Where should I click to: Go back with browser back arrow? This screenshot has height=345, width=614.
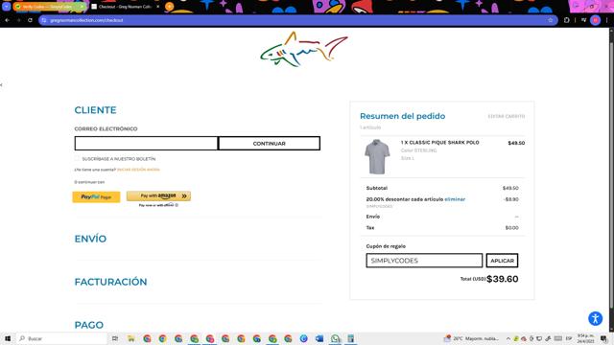click(x=7, y=20)
